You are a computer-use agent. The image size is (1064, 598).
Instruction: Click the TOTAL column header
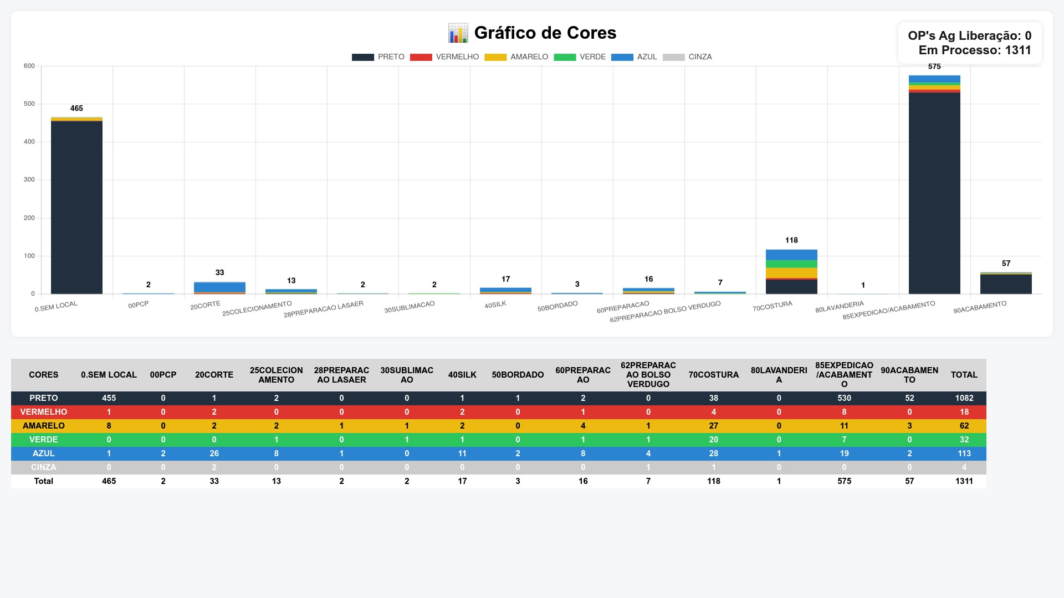(x=964, y=375)
